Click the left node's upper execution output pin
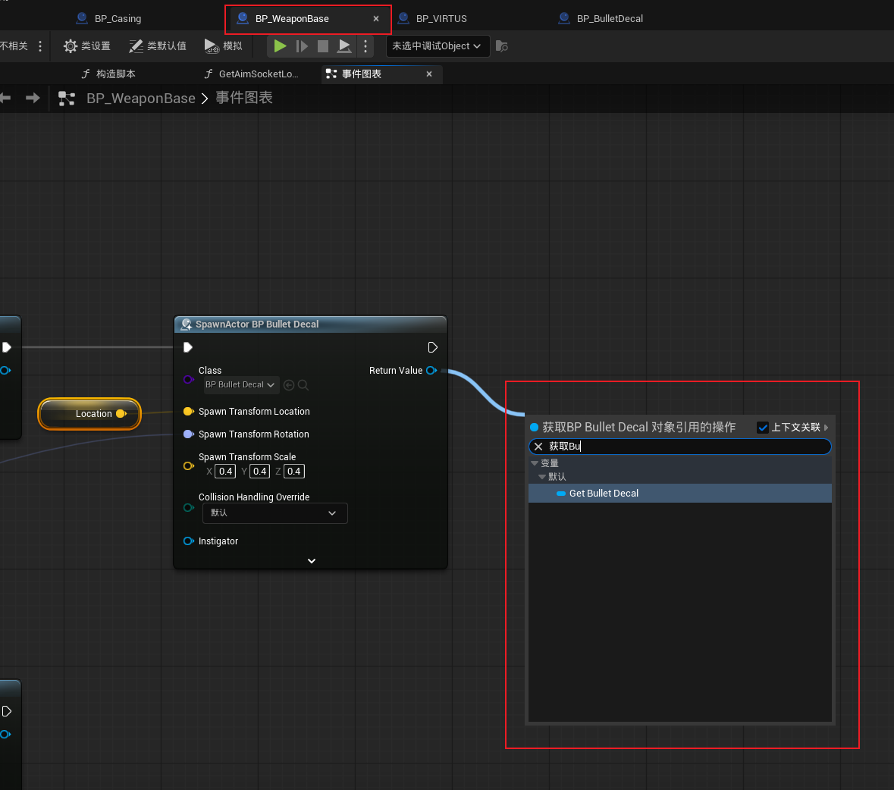 (6, 347)
